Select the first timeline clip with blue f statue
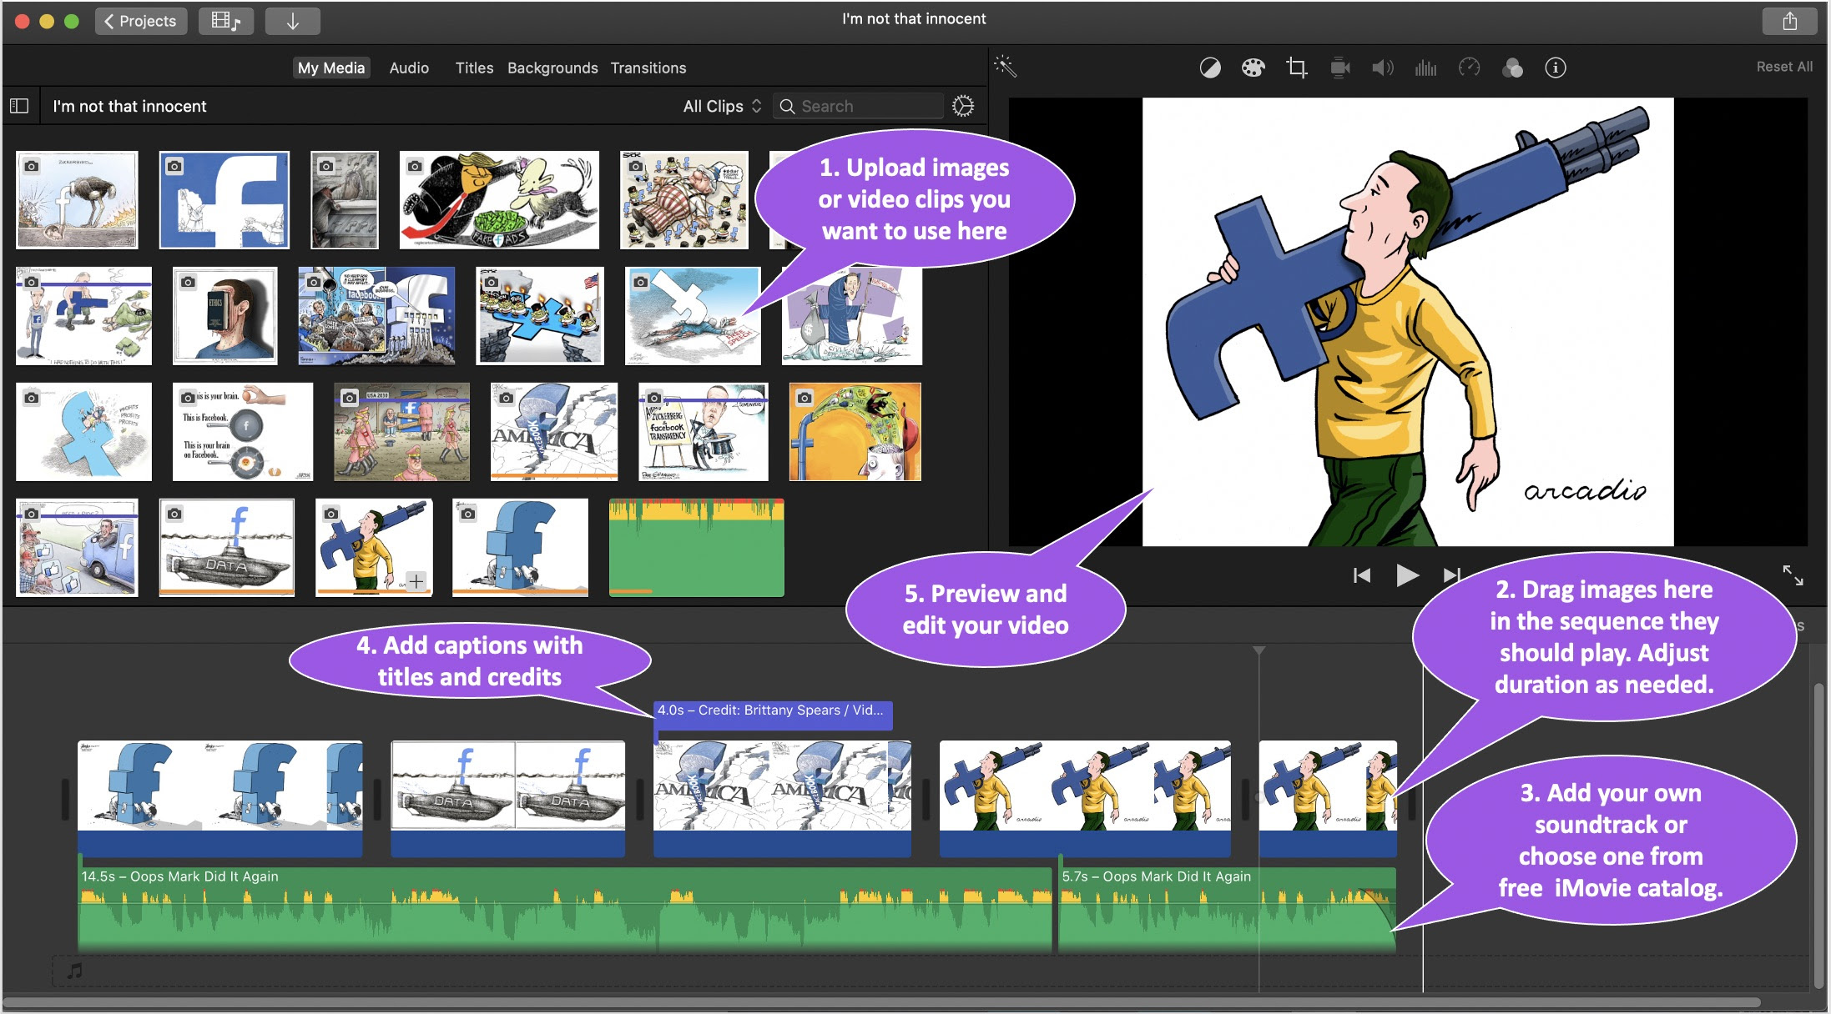1831x1014 pixels. coord(220,798)
